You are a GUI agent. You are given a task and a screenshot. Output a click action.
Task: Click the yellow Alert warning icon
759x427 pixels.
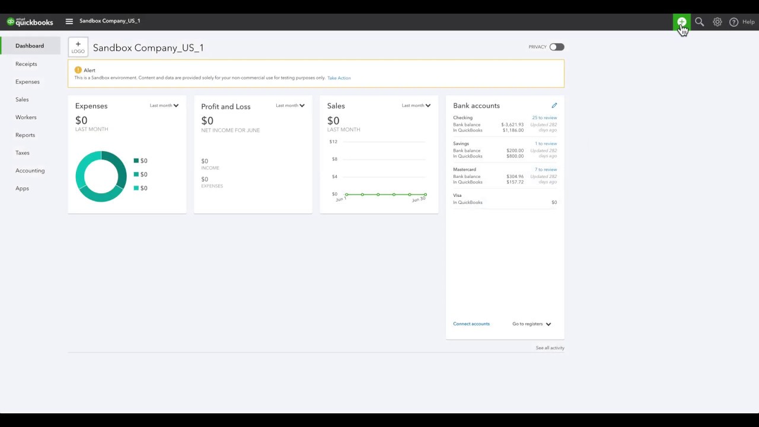tap(78, 70)
